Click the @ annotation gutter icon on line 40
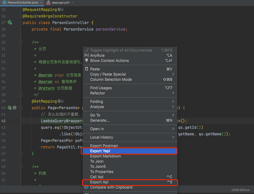 15,108
